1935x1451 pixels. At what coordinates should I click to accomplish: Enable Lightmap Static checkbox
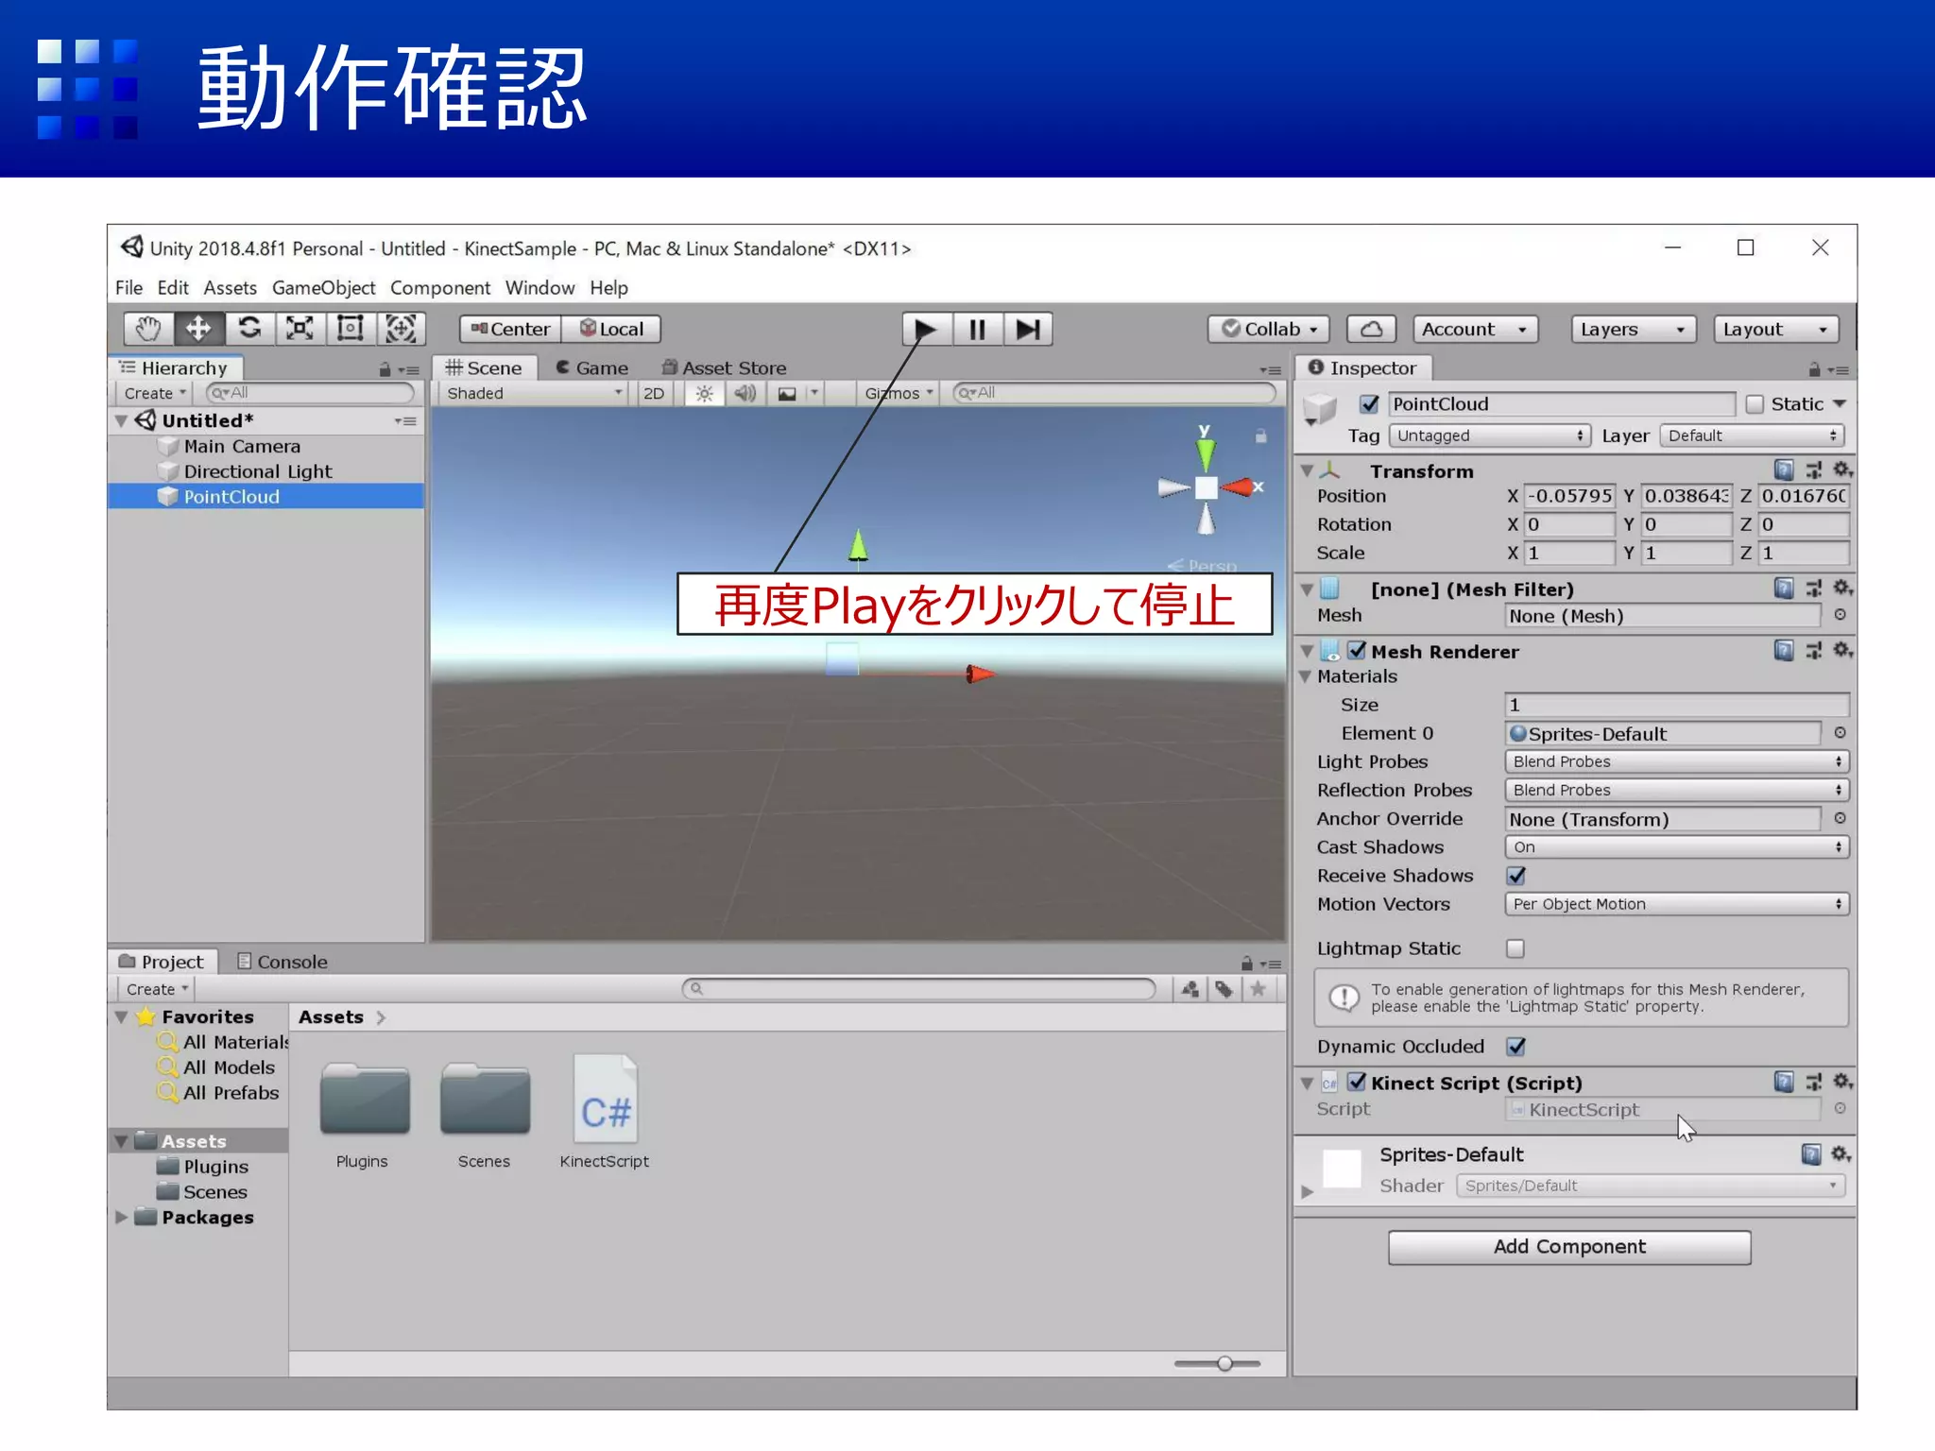click(x=1515, y=948)
